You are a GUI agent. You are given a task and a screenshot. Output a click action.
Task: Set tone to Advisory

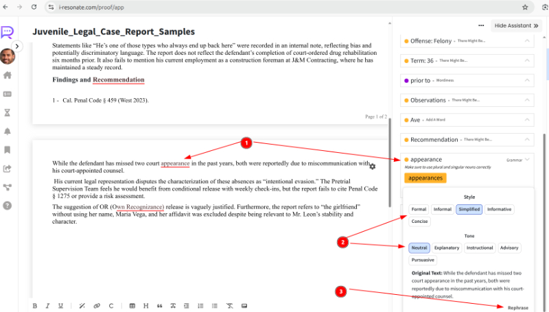pos(509,248)
